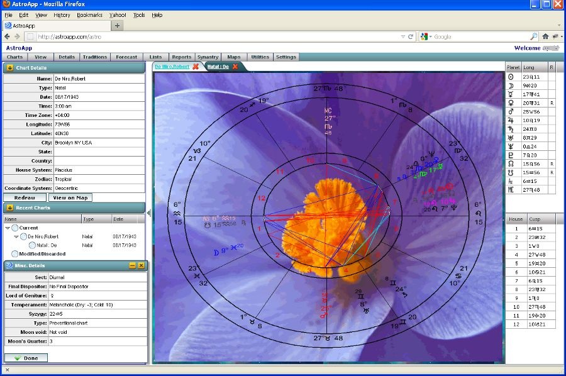Go to the Firefox home page icon
Image resolution: width=566 pixels, height=376 pixels.
click(545, 36)
